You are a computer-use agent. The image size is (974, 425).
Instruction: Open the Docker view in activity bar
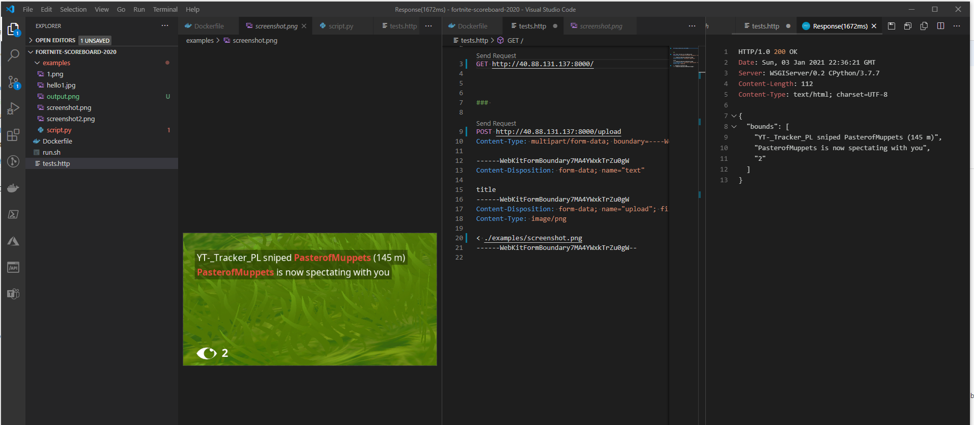[13, 188]
